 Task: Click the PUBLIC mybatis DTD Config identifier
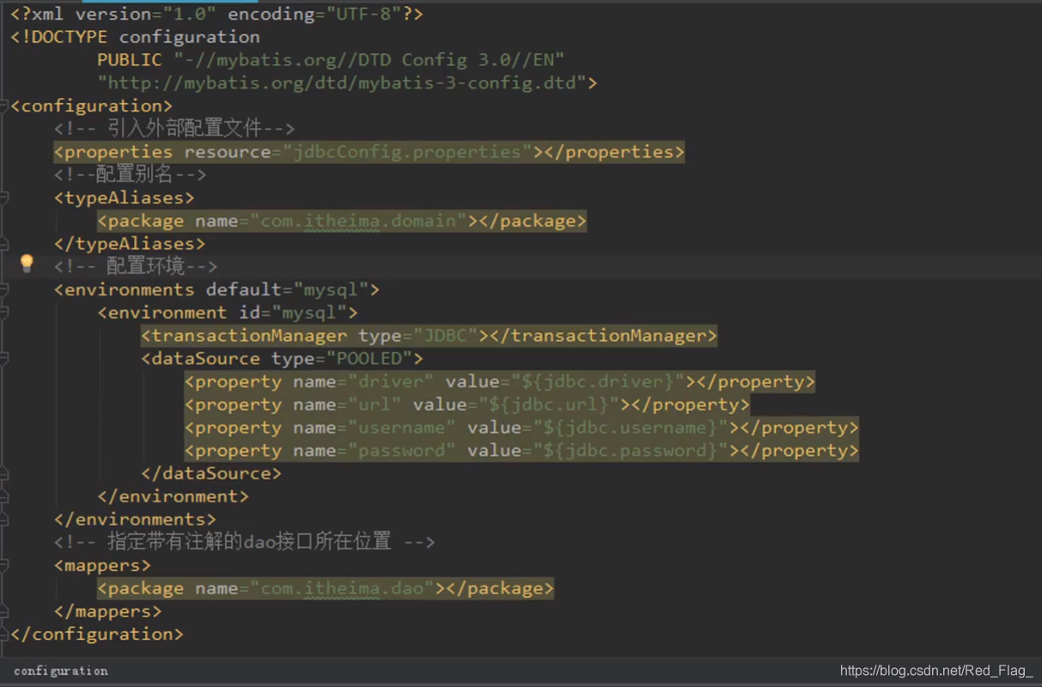(331, 60)
